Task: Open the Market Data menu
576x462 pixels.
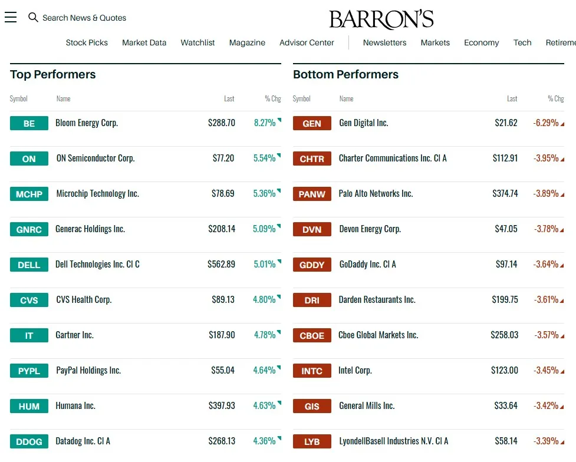Action: [144, 42]
